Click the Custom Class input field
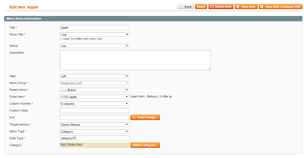 click(95, 110)
